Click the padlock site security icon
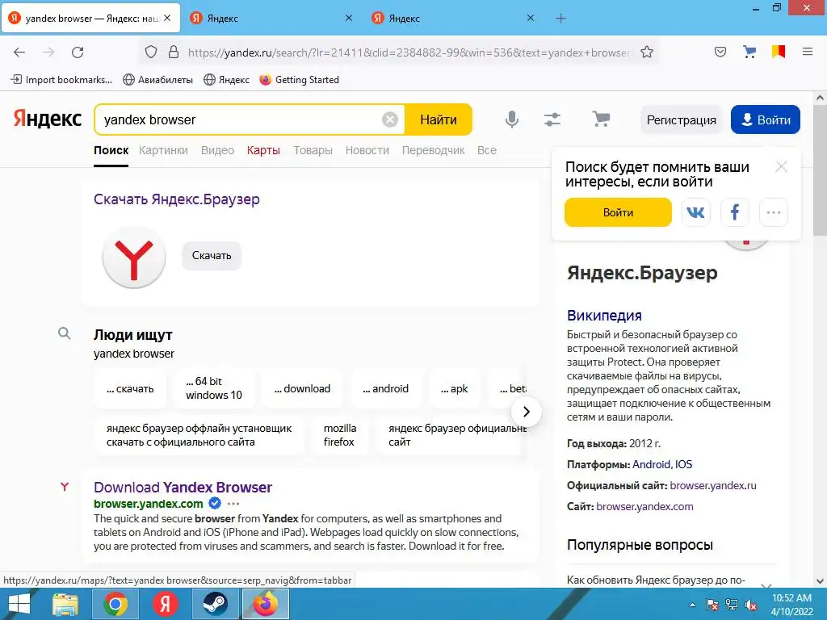This screenshot has width=827, height=620. tap(174, 52)
